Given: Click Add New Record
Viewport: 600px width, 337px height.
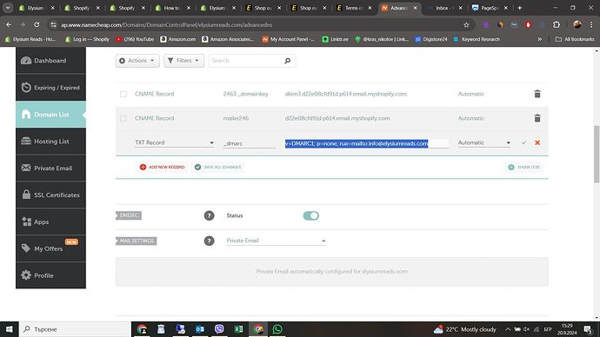Looking at the screenshot, I should [x=163, y=167].
